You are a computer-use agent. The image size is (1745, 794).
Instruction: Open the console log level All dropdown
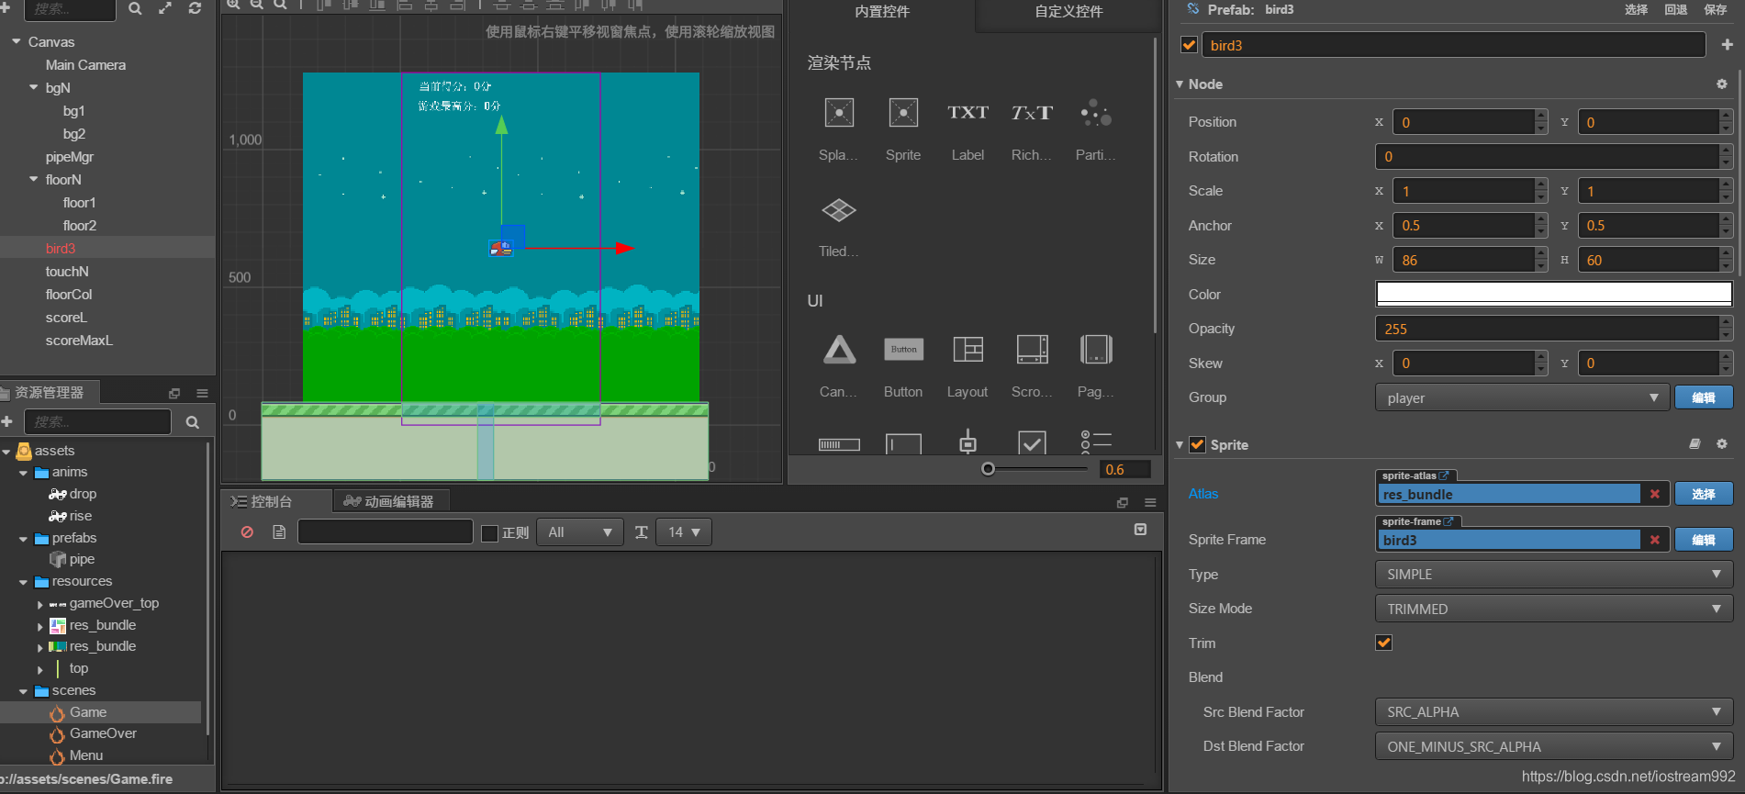(x=580, y=532)
